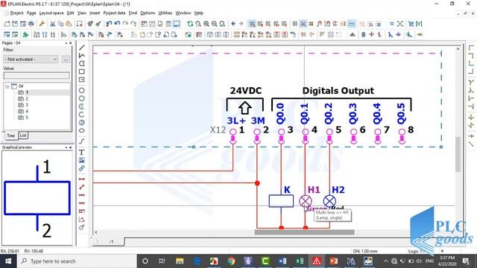Toggle the highlighted connection numbering icon
Viewport: 477px width, 268px height.
click(x=252, y=24)
